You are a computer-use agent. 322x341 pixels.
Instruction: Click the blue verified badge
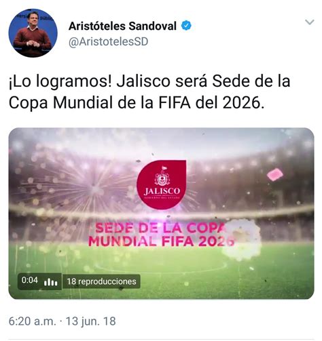[x=186, y=26]
